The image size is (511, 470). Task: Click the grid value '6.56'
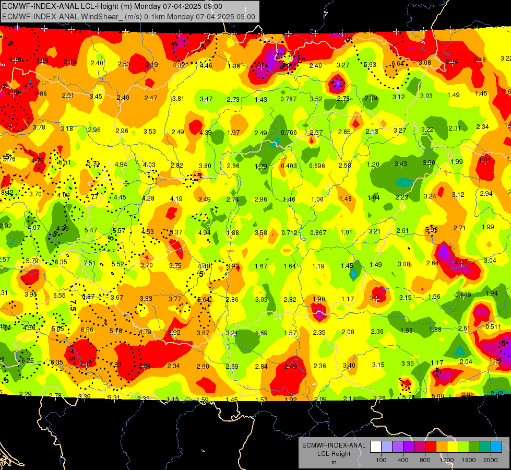87,330
